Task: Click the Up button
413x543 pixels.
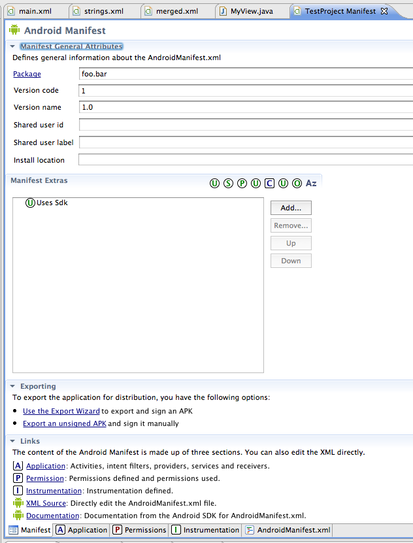Action: click(291, 243)
